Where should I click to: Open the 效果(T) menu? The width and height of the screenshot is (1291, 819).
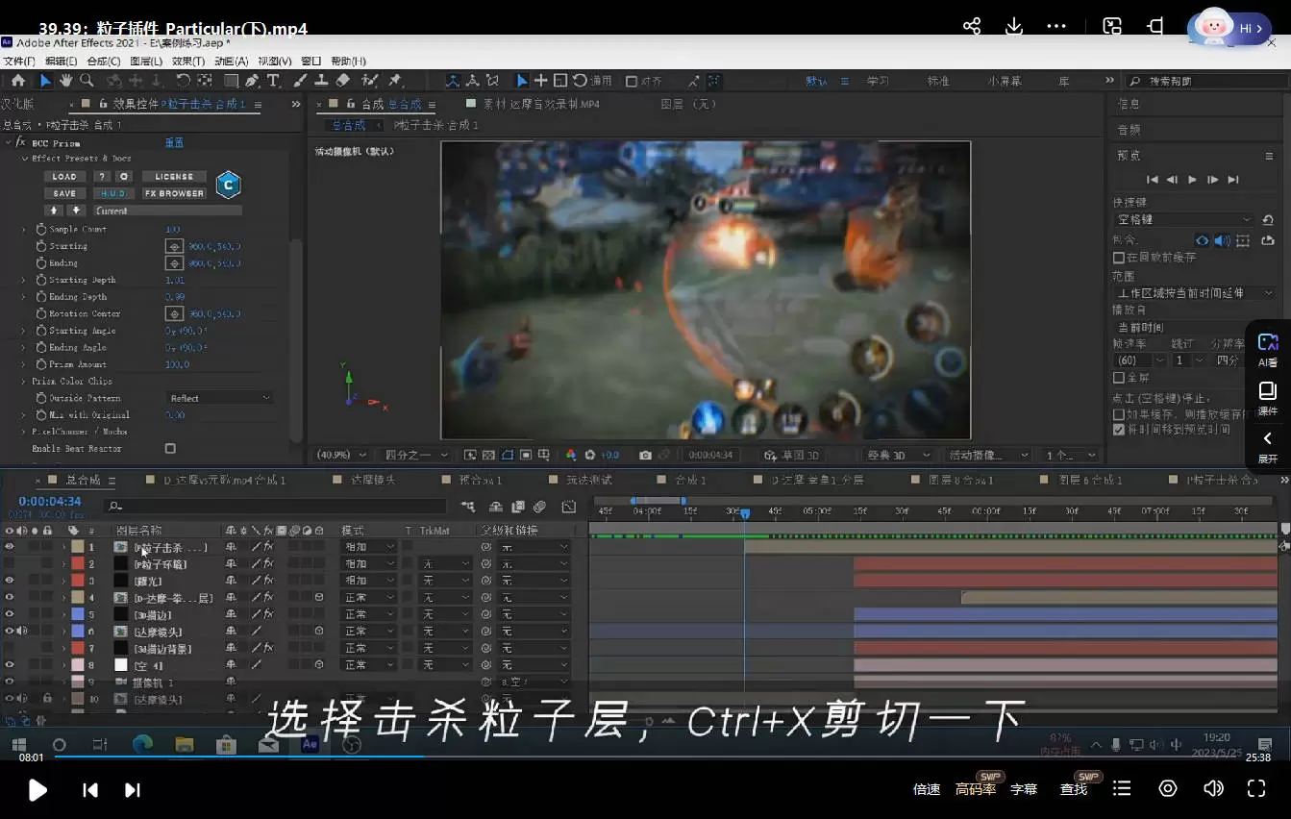click(x=188, y=62)
